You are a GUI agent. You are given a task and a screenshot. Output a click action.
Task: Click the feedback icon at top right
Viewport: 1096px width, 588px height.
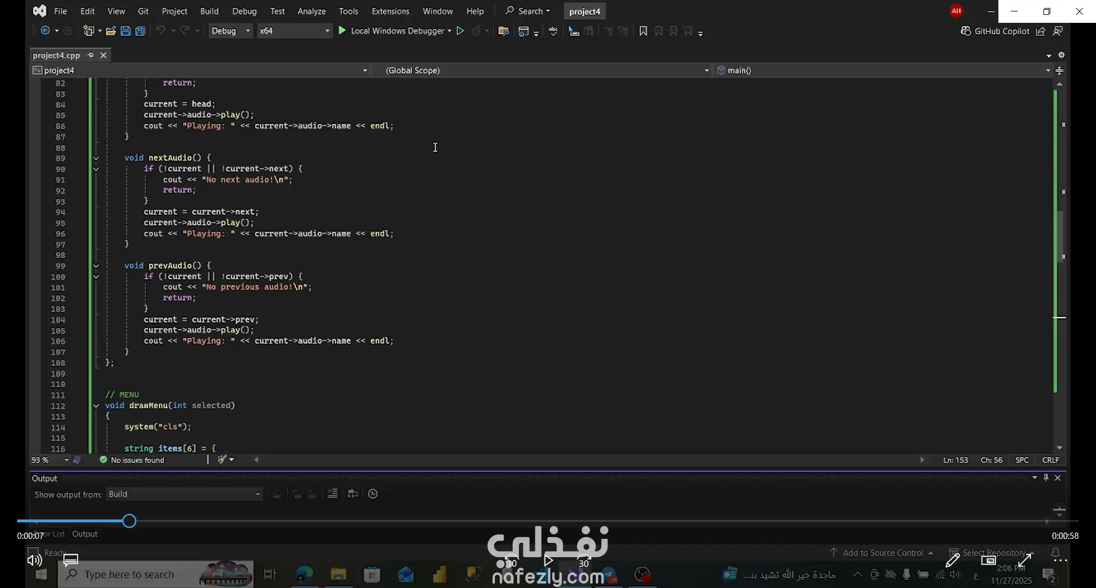(1058, 31)
